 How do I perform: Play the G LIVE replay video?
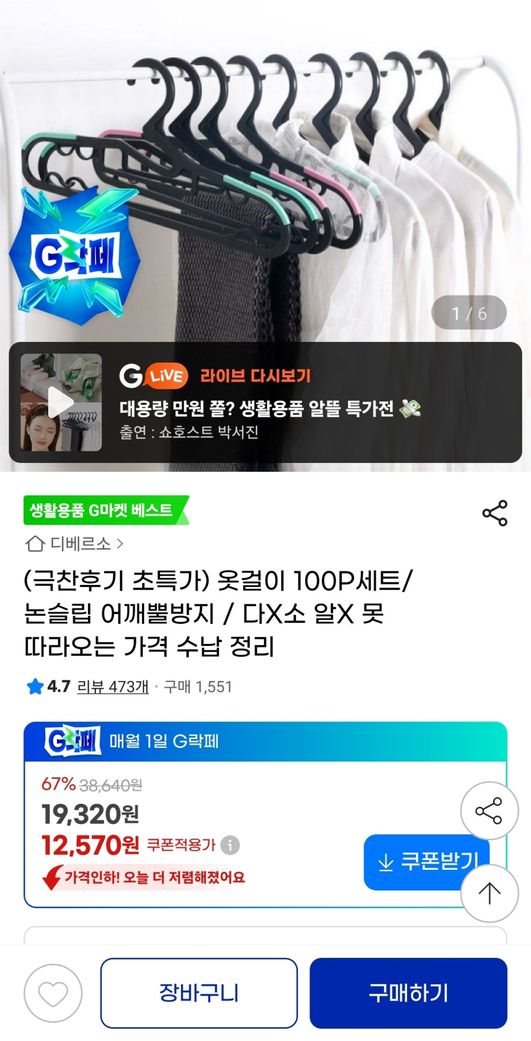click(61, 402)
